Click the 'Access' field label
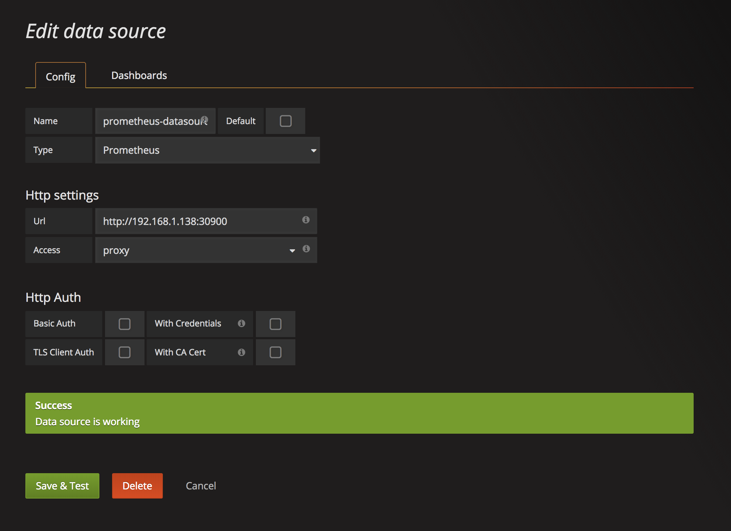Screen dimensions: 731x531 (47, 250)
